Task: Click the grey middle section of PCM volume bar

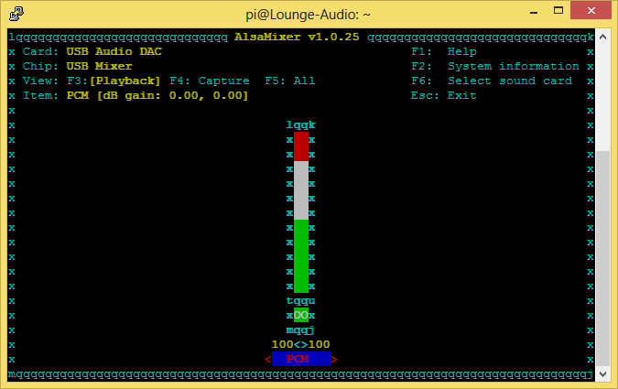Action: point(301,190)
